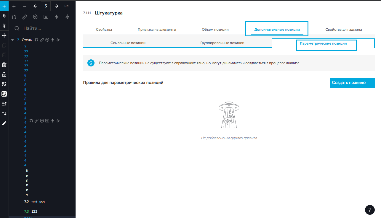Click the Создать правило button
381x218 pixels.
click(352, 83)
